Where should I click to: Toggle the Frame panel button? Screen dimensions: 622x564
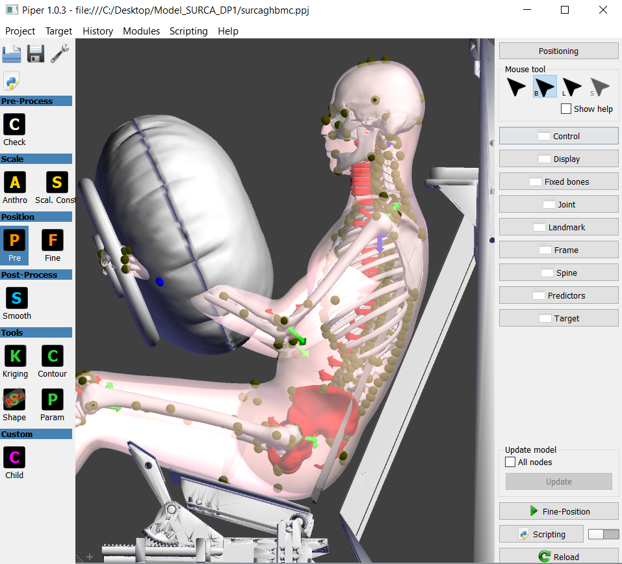point(558,250)
